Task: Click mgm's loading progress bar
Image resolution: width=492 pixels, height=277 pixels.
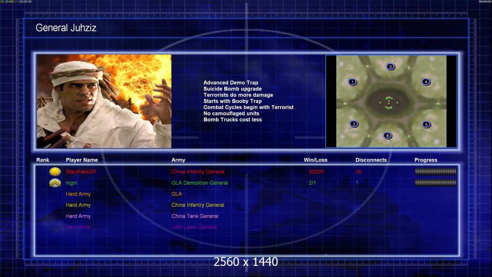Action: click(x=435, y=183)
